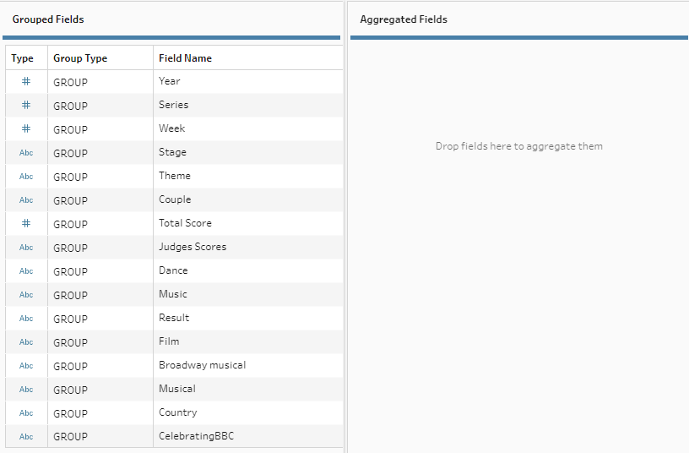This screenshot has width=689, height=453.
Task: Click the Abc type icon for Stage
Action: pos(25,153)
